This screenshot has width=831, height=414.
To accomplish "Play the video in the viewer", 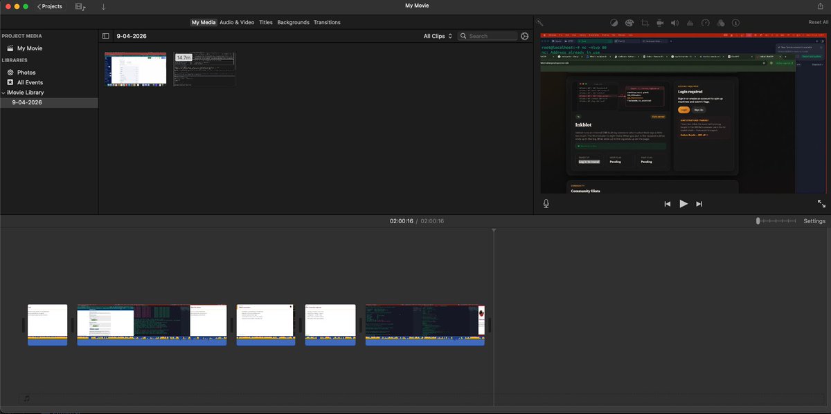I will coord(683,204).
